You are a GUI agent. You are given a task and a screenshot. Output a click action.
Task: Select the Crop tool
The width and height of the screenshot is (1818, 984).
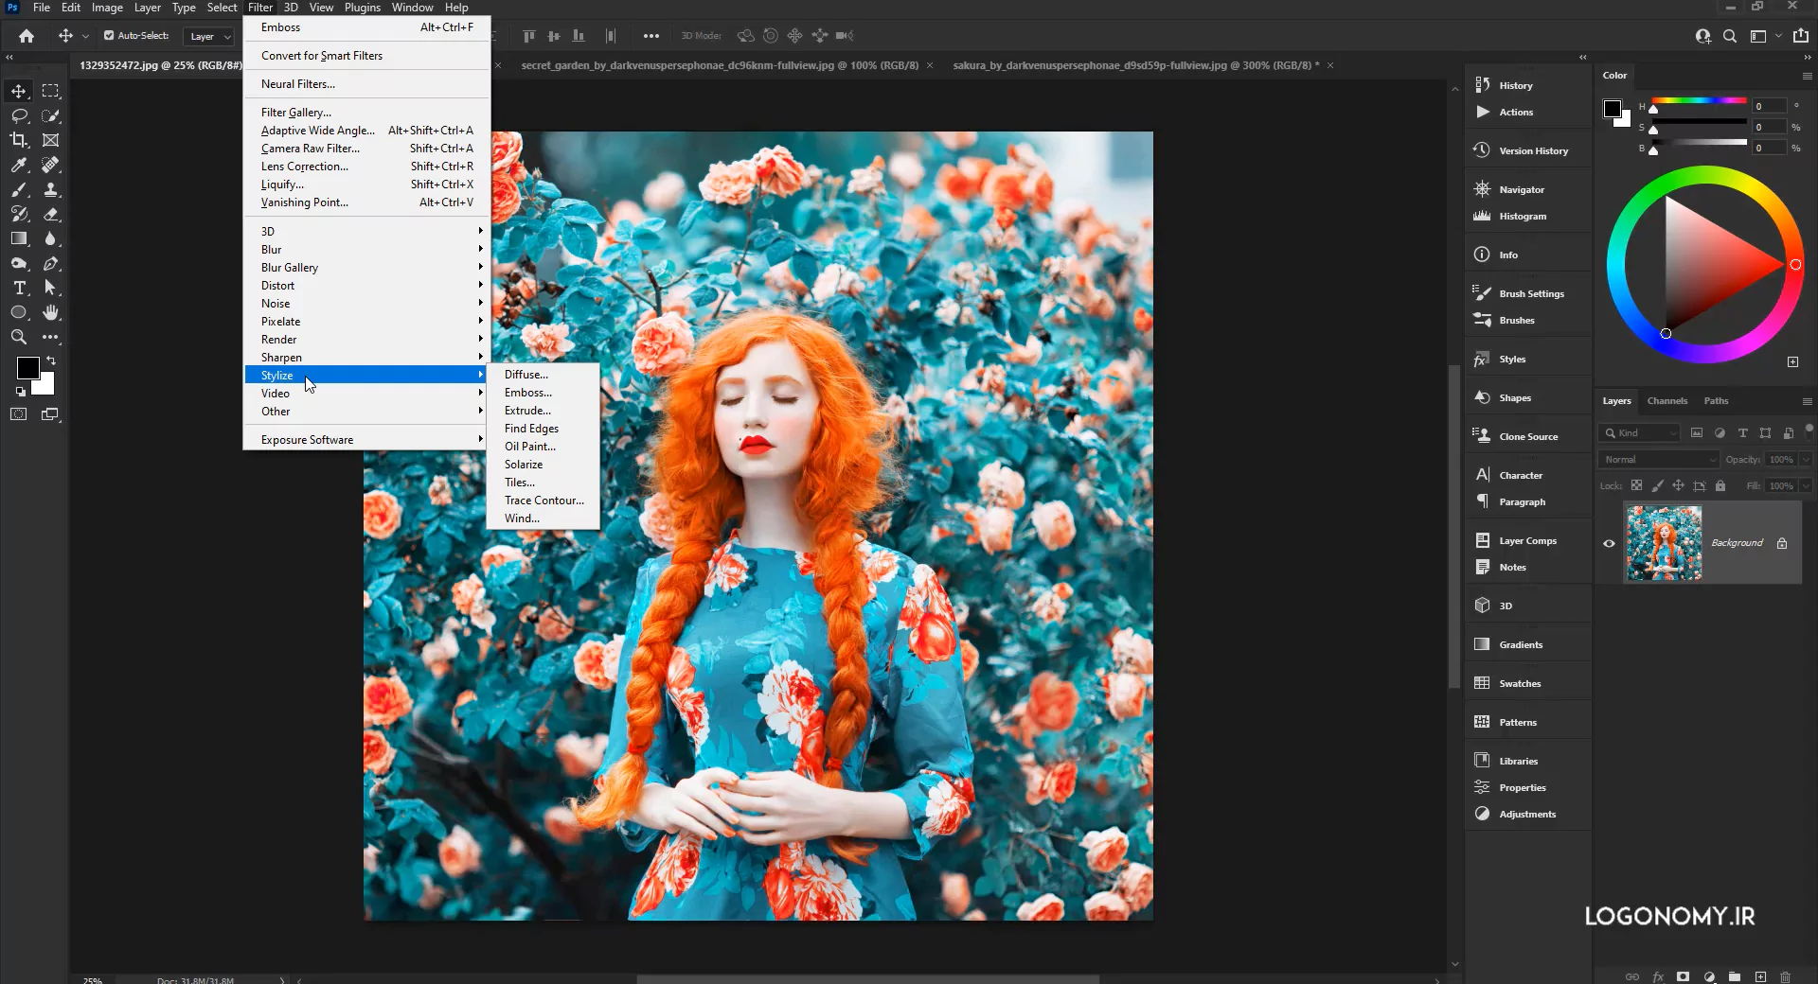coord(19,140)
